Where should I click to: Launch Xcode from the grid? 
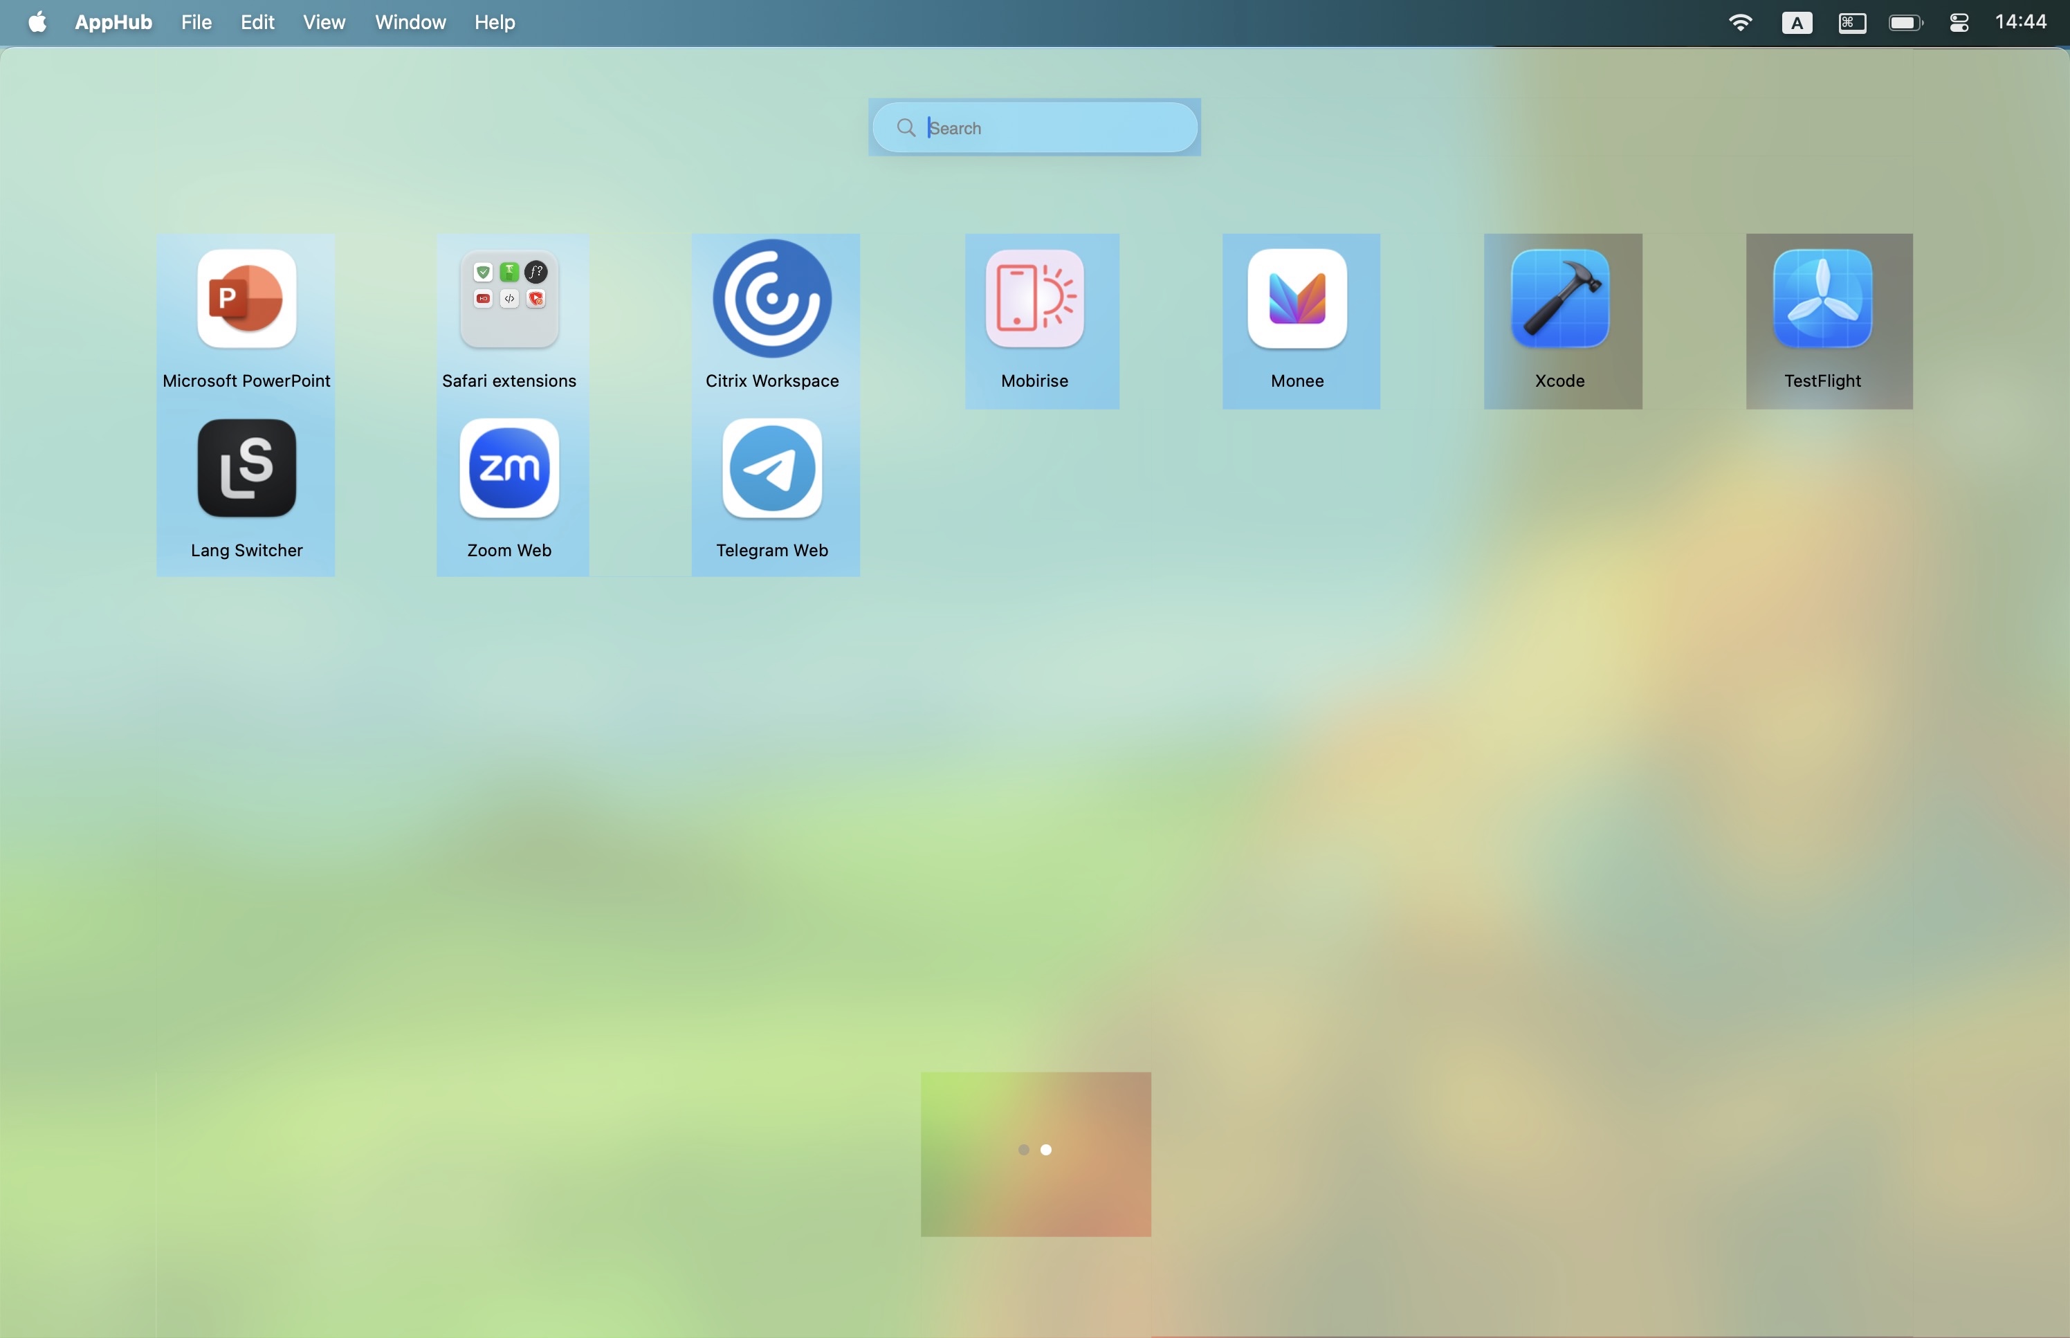[1560, 299]
